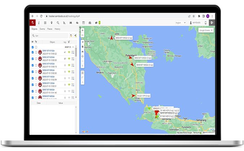
Task: Open the info icon in top toolbar
Action: coord(39,23)
